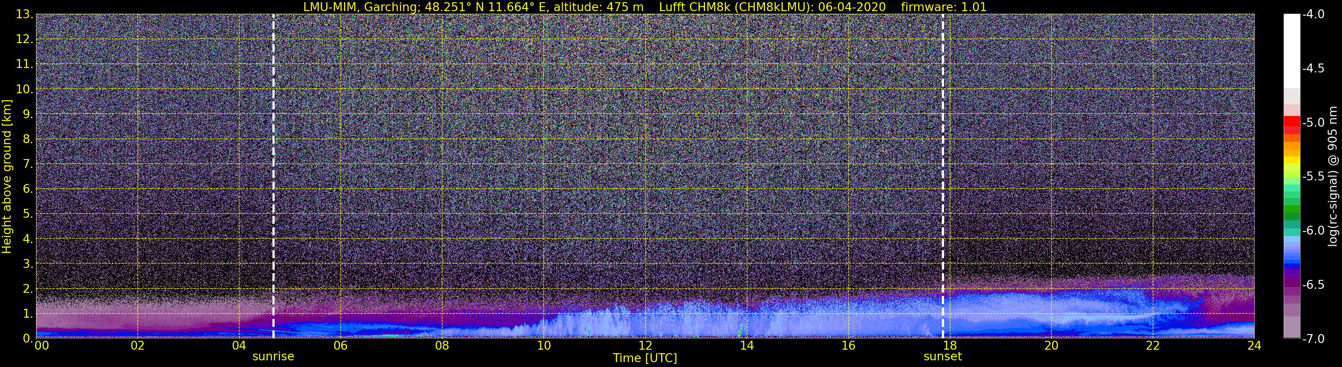Viewport: 1342px width, 367px height.
Task: Click the '24' time axis tick label
Action: click(x=1254, y=346)
